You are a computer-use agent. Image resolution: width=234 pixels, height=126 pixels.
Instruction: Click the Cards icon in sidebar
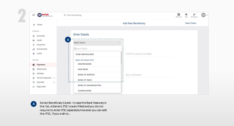pos(34,40)
